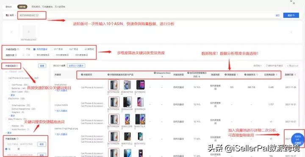Select the 进阶版 advanced version tab
Image resolution: width=305 pixels, height=157 pixels.
pyautogui.click(x=22, y=7)
